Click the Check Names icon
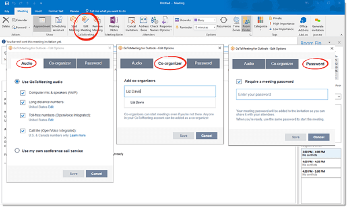Screen dimensions: 347x207 click(x=154, y=23)
